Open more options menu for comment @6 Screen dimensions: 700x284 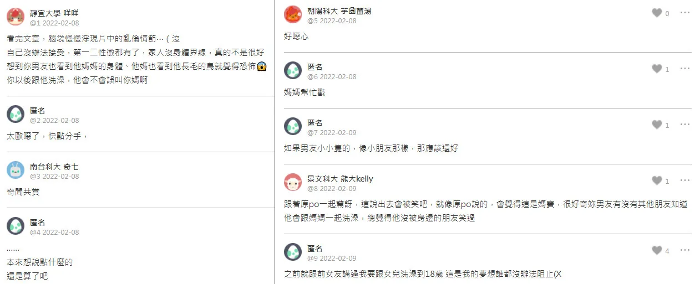click(685, 69)
